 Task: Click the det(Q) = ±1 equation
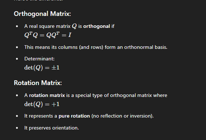[42, 68]
